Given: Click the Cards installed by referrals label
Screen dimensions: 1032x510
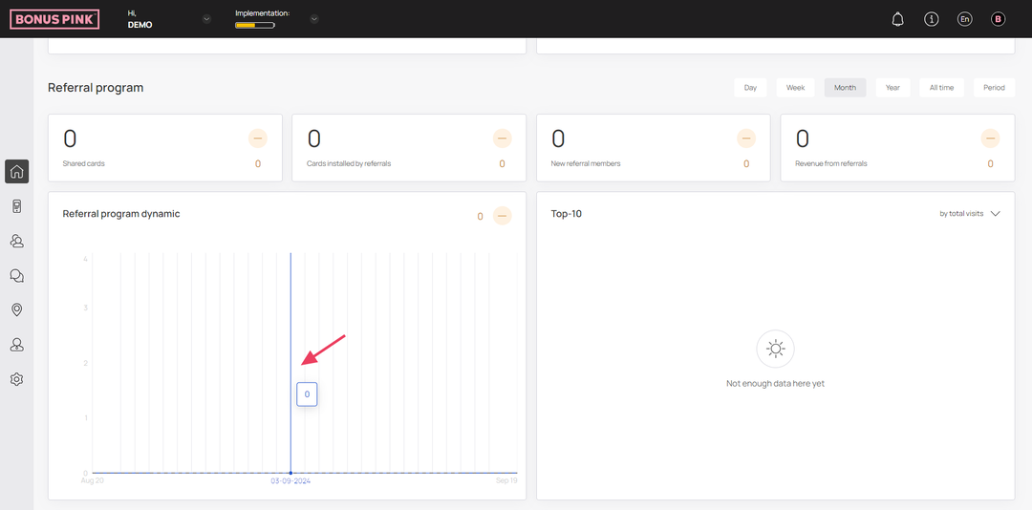Looking at the screenshot, I should [x=349, y=164].
